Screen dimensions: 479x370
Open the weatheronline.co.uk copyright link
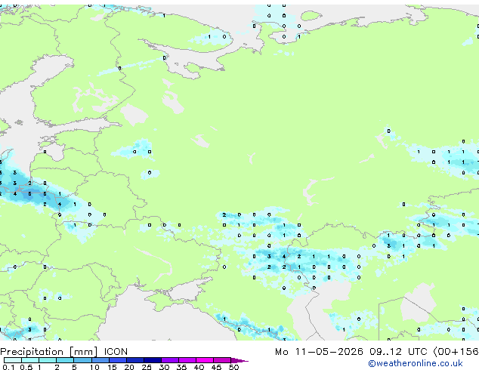click(416, 363)
